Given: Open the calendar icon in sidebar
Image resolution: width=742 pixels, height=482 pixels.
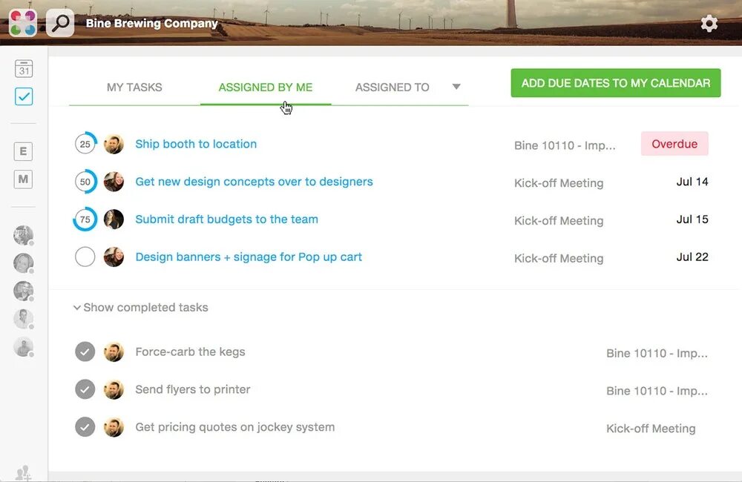Looking at the screenshot, I should [24, 69].
